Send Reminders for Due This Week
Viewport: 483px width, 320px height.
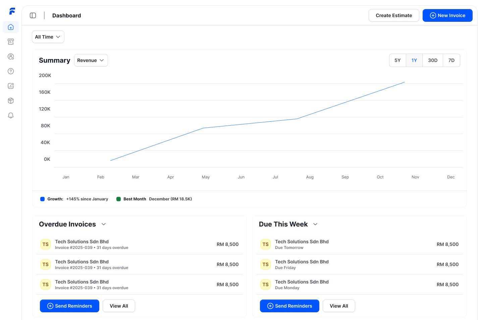[289, 306]
